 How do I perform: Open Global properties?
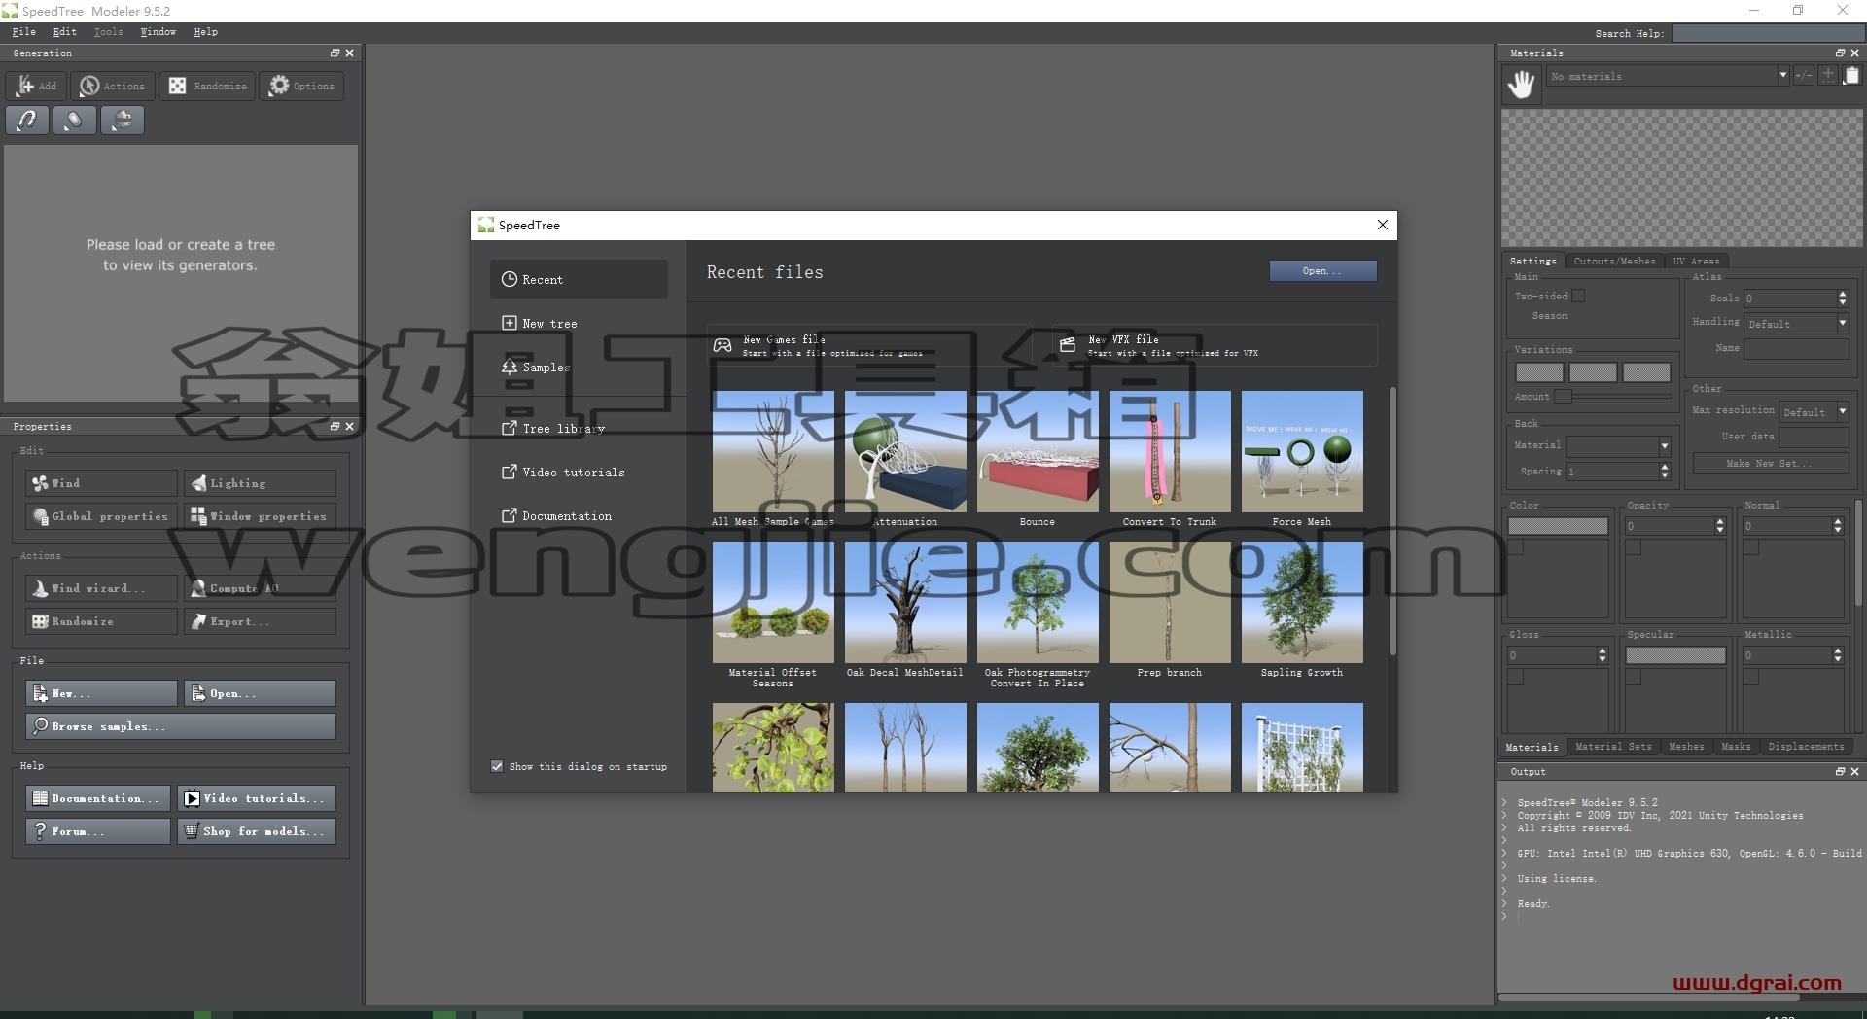(x=101, y=516)
